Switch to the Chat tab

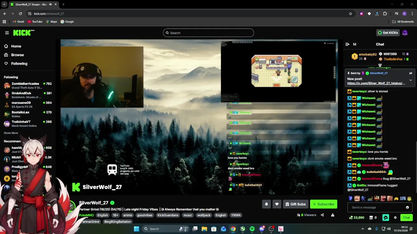(x=380, y=44)
